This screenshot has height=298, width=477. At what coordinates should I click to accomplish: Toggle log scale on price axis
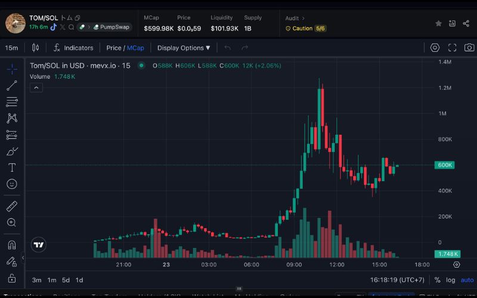tap(450, 280)
